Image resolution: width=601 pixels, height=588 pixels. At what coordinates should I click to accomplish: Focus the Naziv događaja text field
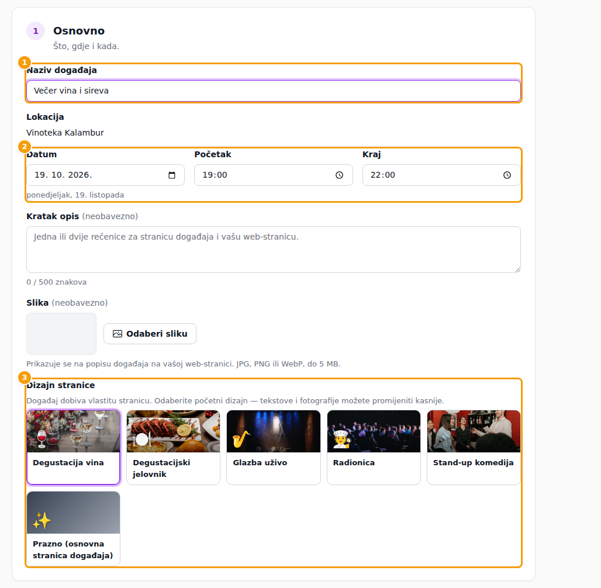tap(273, 91)
